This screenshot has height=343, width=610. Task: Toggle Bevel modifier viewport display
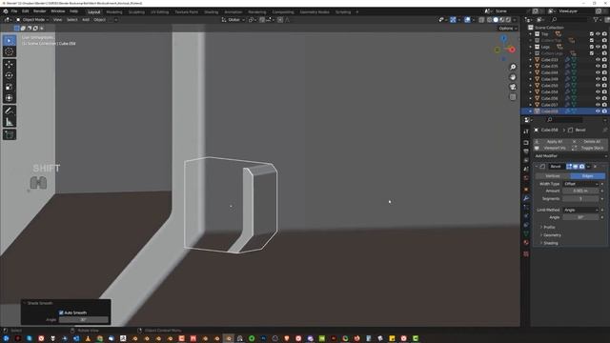pyautogui.click(x=576, y=167)
